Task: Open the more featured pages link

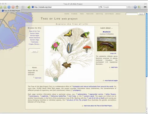Action: tap(111, 81)
